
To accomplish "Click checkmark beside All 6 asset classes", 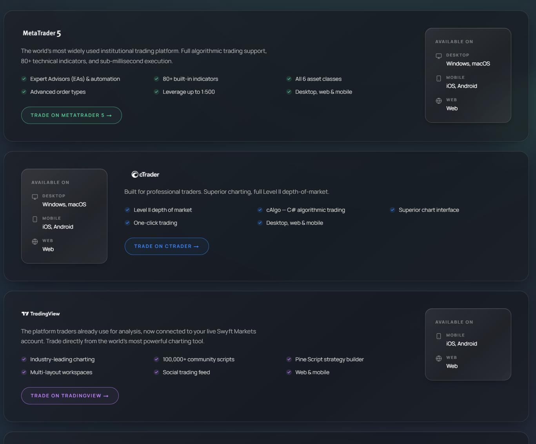I will click(x=289, y=79).
